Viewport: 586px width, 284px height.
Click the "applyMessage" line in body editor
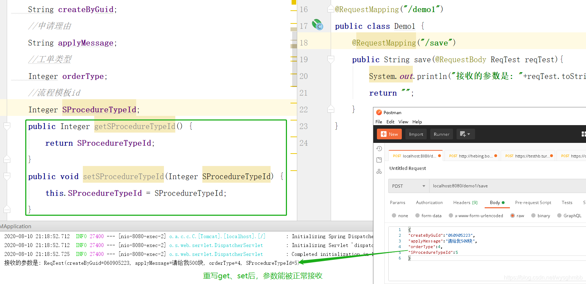[x=443, y=241]
